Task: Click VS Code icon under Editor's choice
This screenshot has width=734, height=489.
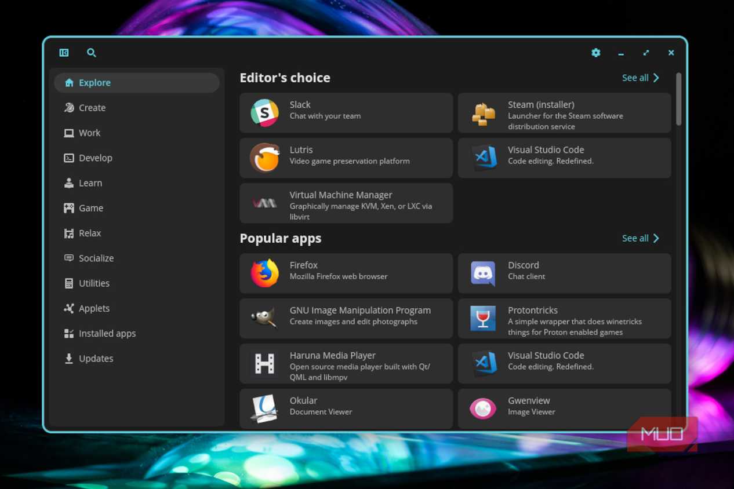Action: (x=484, y=158)
